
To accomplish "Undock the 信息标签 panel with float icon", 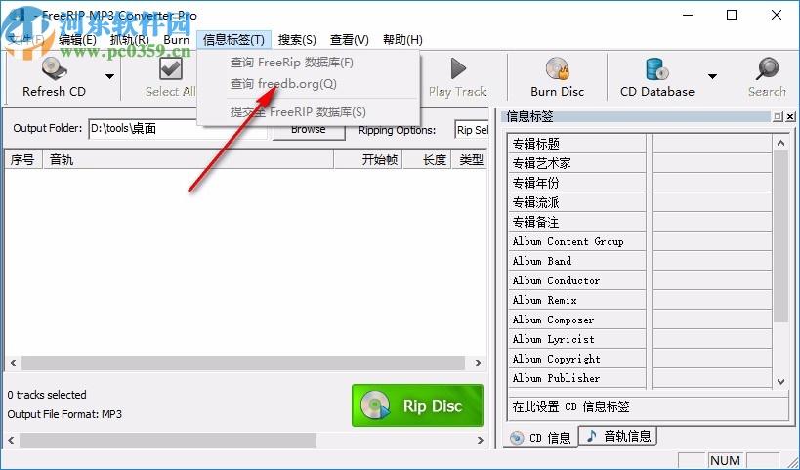I will (x=778, y=117).
